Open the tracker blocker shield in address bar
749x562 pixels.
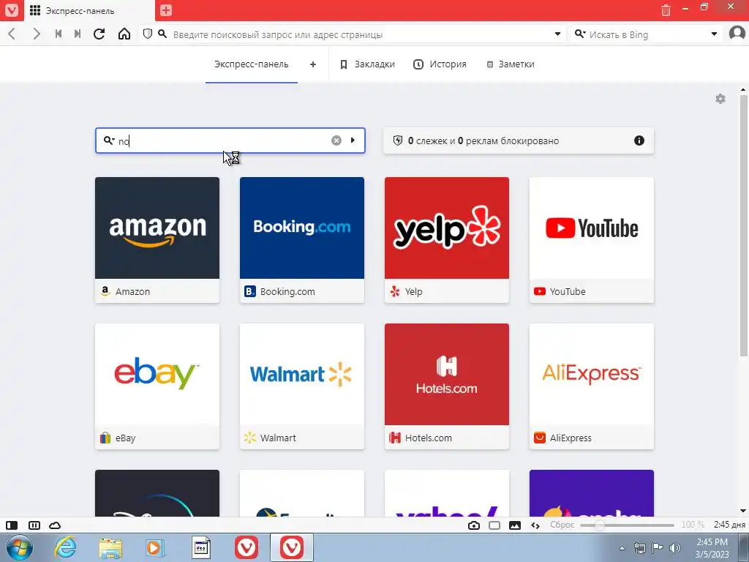click(x=148, y=34)
